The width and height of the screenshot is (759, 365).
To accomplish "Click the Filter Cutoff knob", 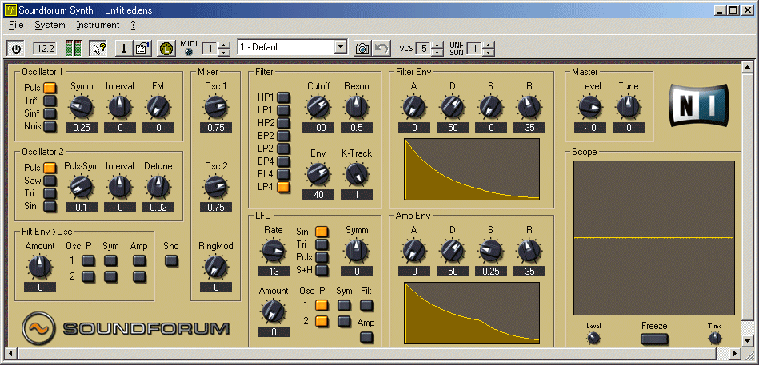I will 318,107.
